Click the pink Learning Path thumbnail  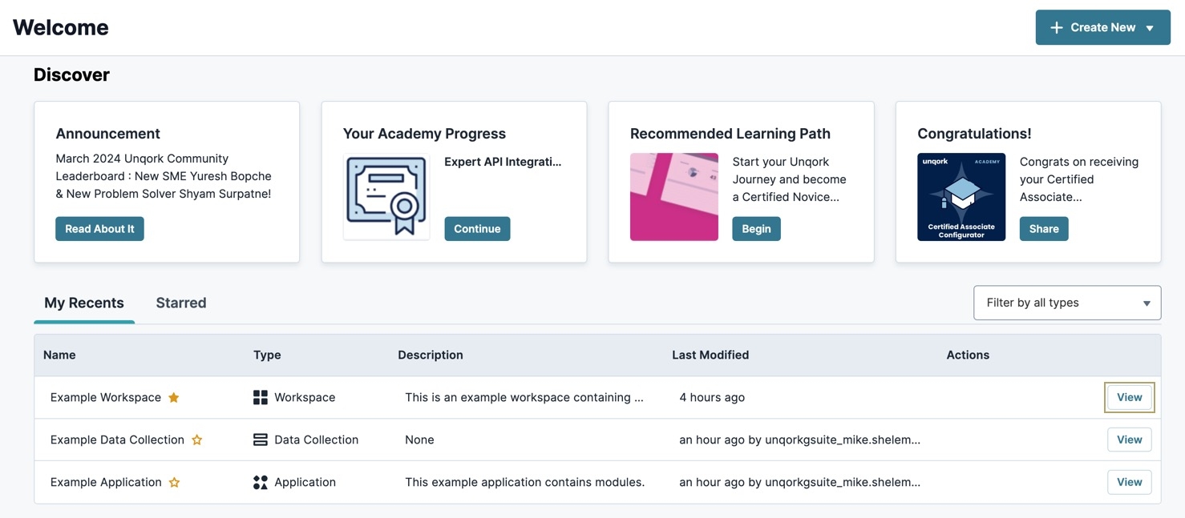click(x=674, y=197)
